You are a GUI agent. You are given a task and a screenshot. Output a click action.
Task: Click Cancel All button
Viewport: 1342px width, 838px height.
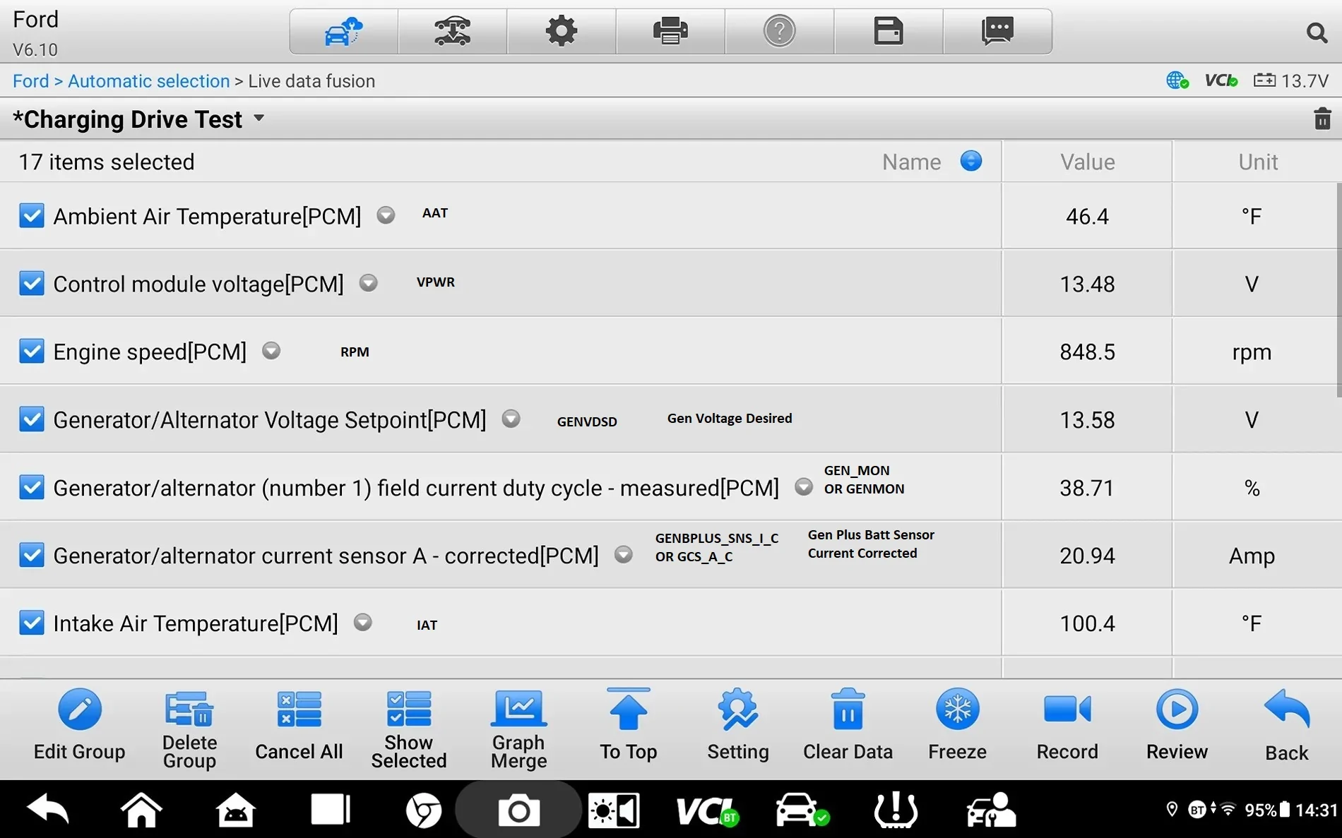coord(299,725)
